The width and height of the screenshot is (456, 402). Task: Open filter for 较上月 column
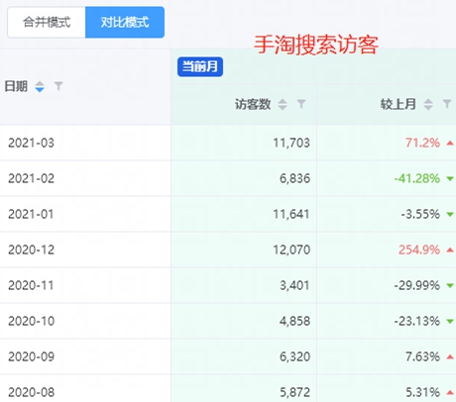point(447,104)
